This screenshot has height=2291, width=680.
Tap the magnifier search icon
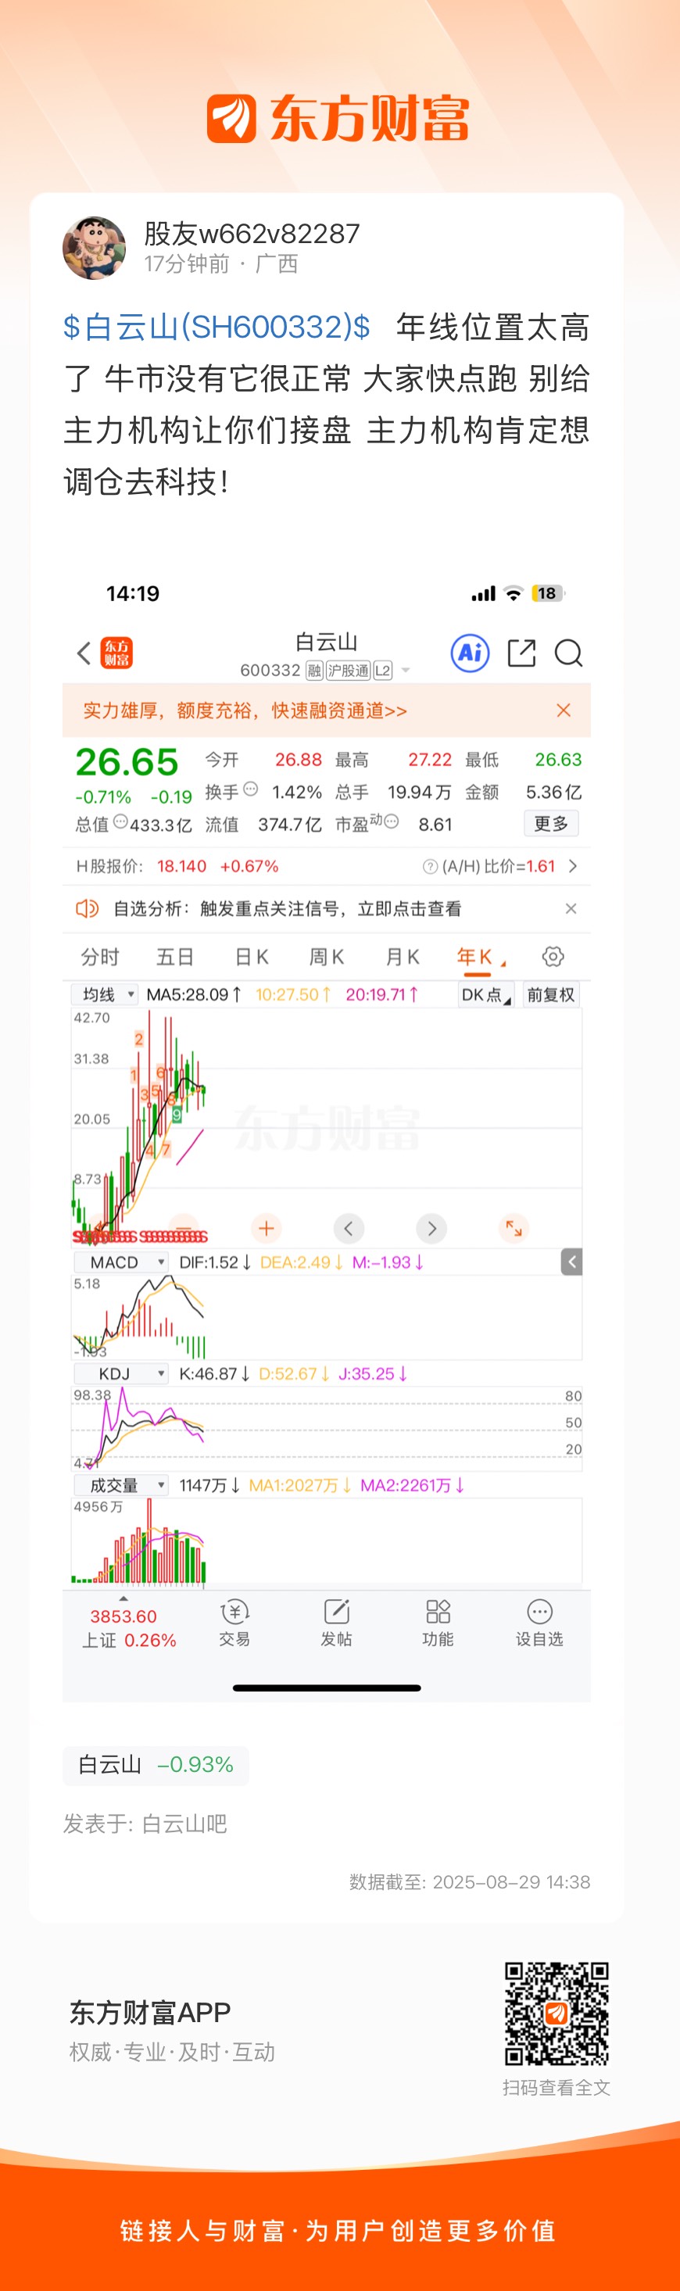[569, 653]
